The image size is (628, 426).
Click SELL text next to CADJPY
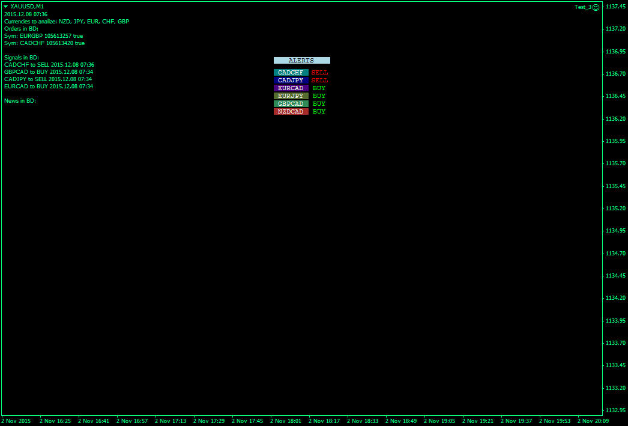point(319,80)
